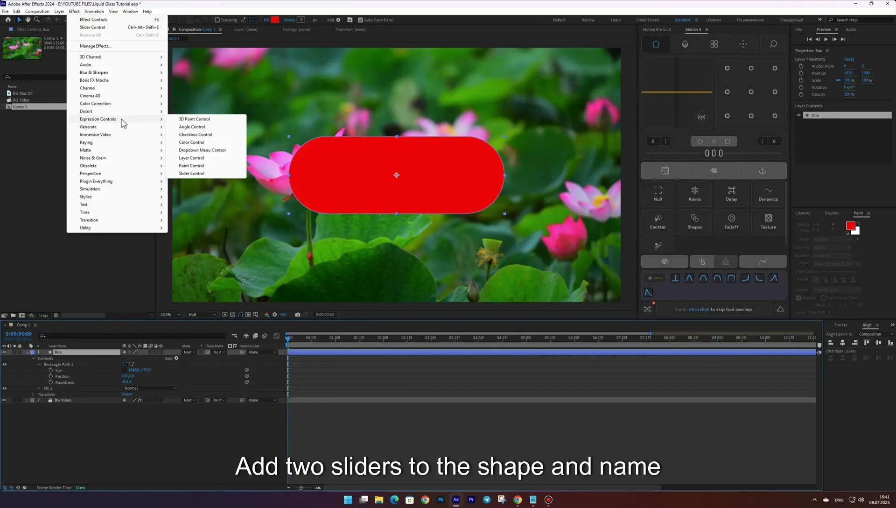The width and height of the screenshot is (896, 508).
Task: Expand the Fill 1 property group
Action: (x=39, y=388)
